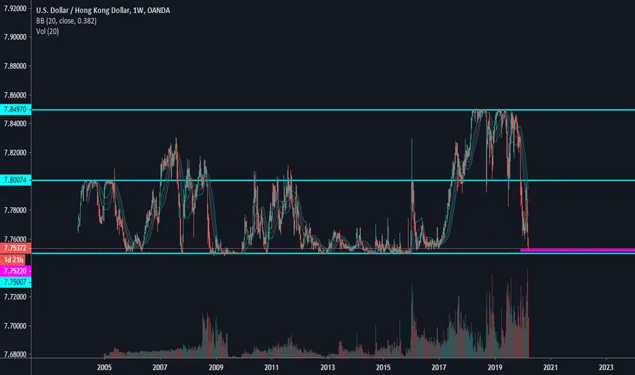This screenshot has width=635, height=375.
Task: Click the 2019 label on time axis
Action: click(x=495, y=367)
